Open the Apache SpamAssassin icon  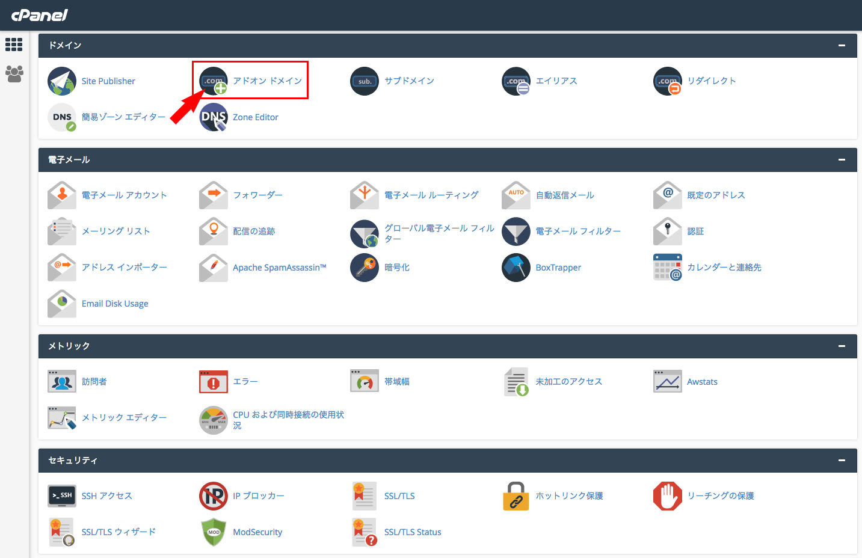tap(214, 268)
